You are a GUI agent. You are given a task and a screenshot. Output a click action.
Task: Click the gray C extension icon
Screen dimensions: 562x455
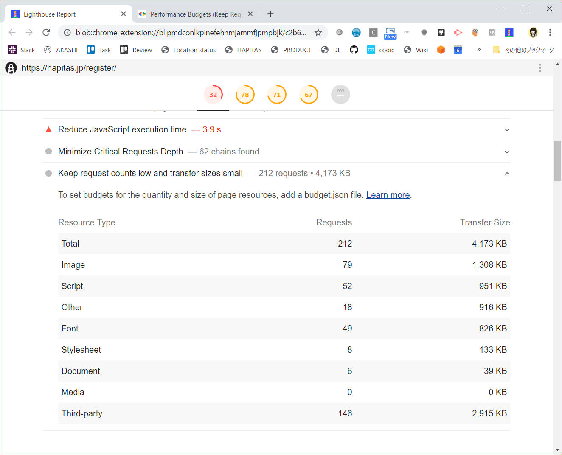(x=373, y=33)
